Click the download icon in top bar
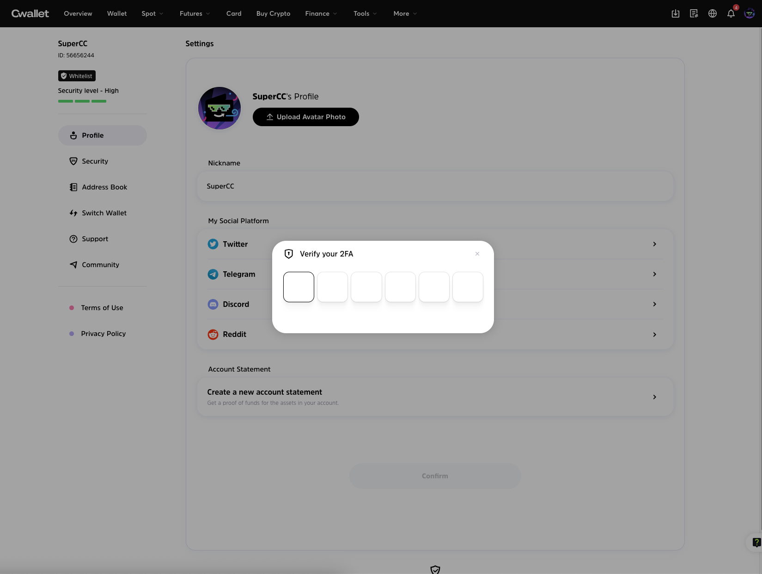 [675, 13]
